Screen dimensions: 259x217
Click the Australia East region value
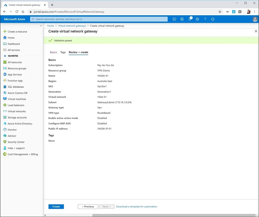pos(105,81)
